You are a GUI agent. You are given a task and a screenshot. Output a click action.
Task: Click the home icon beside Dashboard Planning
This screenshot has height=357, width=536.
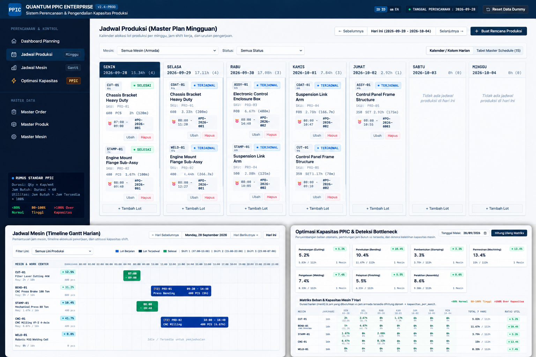[14, 41]
